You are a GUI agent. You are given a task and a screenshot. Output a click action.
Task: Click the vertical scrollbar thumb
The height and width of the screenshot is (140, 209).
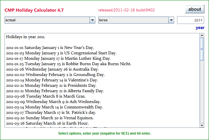[x=202, y=49]
